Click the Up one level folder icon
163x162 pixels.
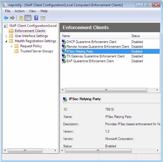tap(21, 18)
